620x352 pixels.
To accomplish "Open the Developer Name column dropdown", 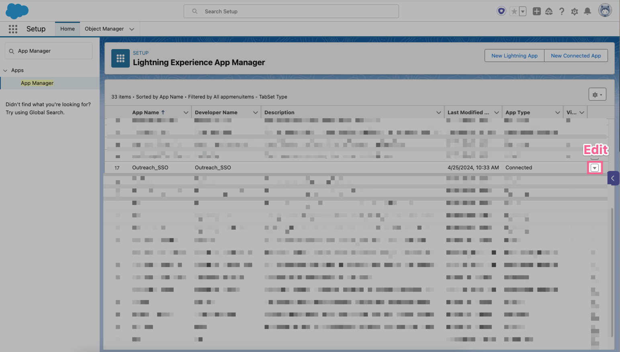I will pos(256,112).
